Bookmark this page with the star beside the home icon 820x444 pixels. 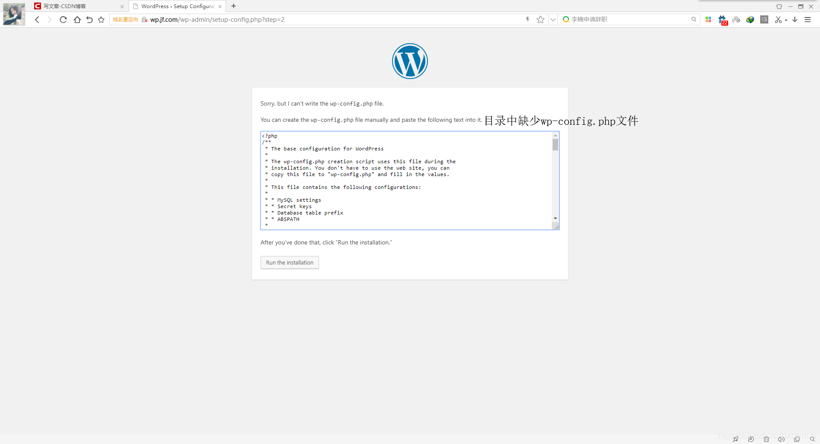coord(101,20)
